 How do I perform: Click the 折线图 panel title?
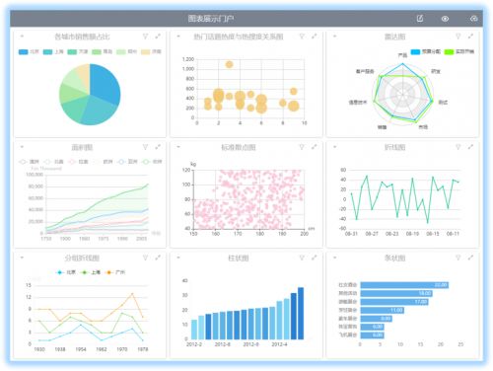[394, 147]
